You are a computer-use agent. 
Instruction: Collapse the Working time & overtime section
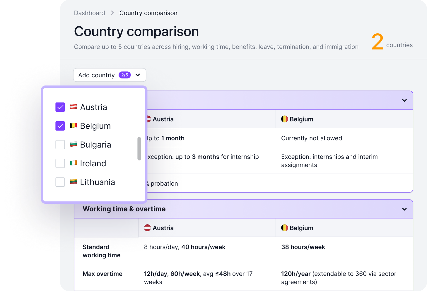[404, 209]
